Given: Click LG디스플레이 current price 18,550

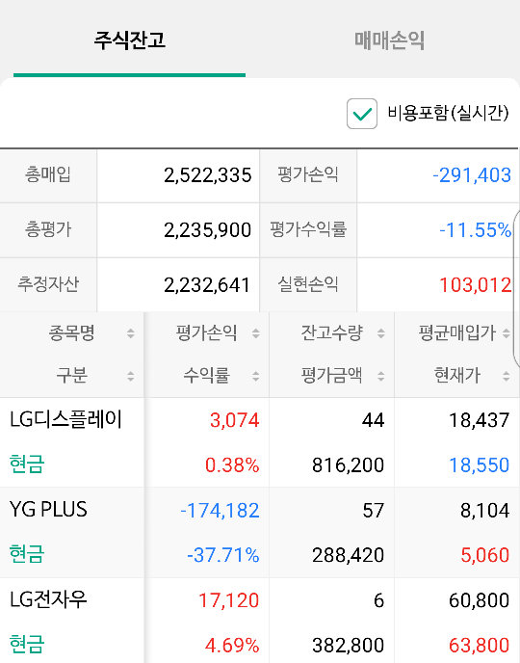Looking at the screenshot, I should [x=479, y=465].
